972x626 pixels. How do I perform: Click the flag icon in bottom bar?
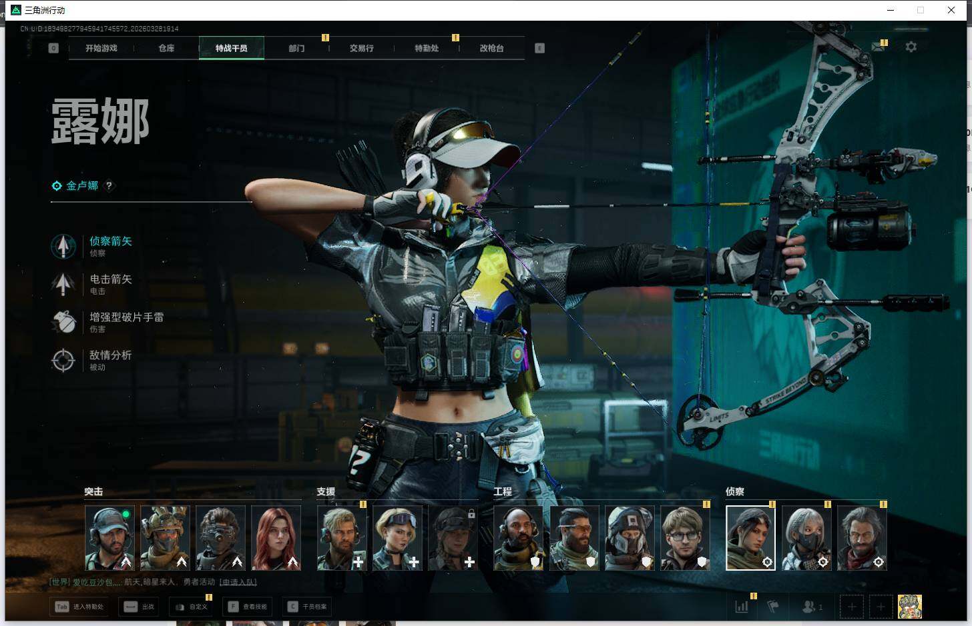(x=773, y=607)
